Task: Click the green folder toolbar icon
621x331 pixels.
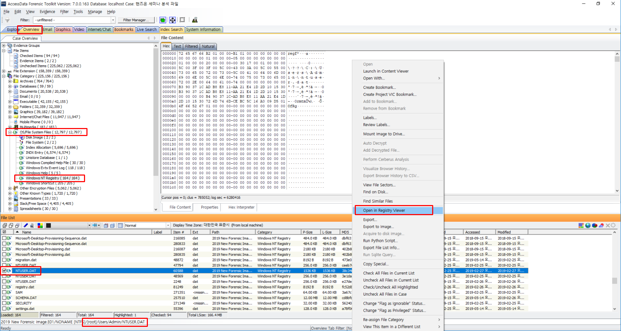Action: [163, 20]
